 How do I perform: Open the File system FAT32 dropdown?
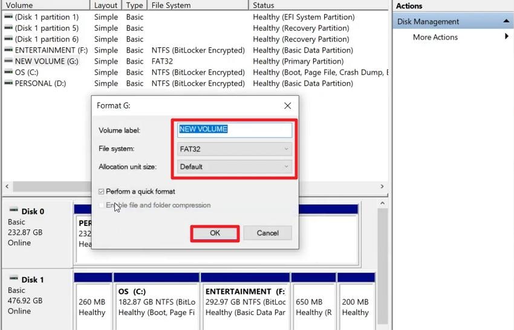click(235, 149)
